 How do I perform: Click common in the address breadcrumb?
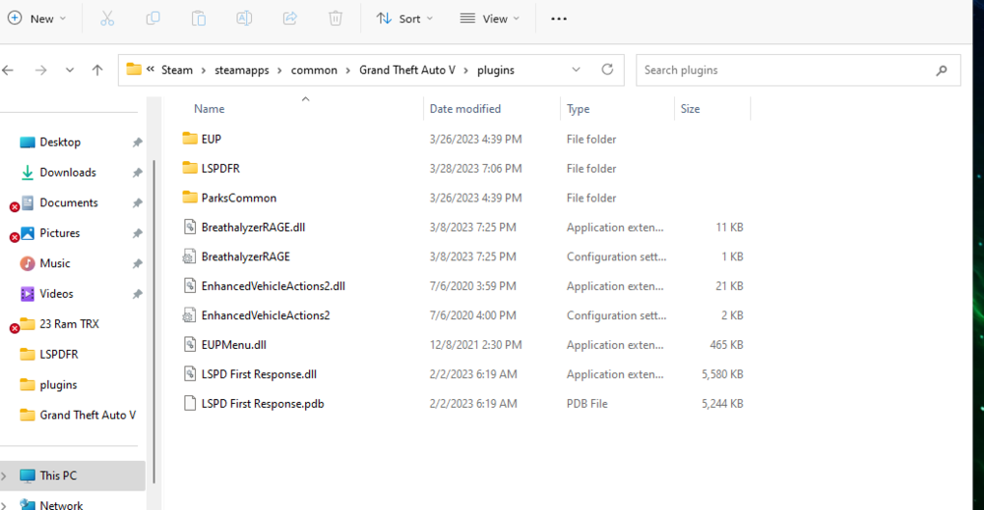pos(314,70)
